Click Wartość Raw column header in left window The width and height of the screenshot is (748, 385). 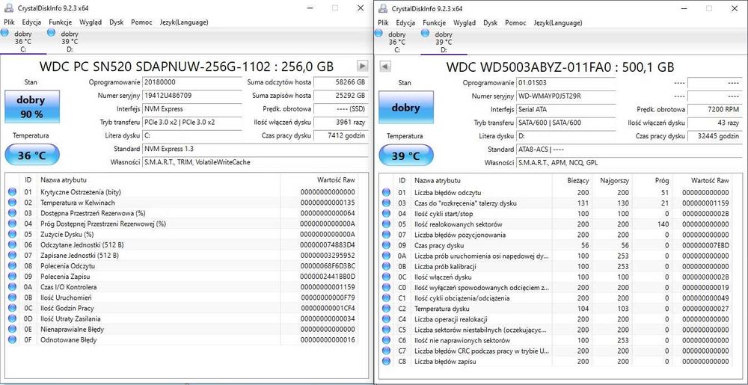click(x=337, y=180)
